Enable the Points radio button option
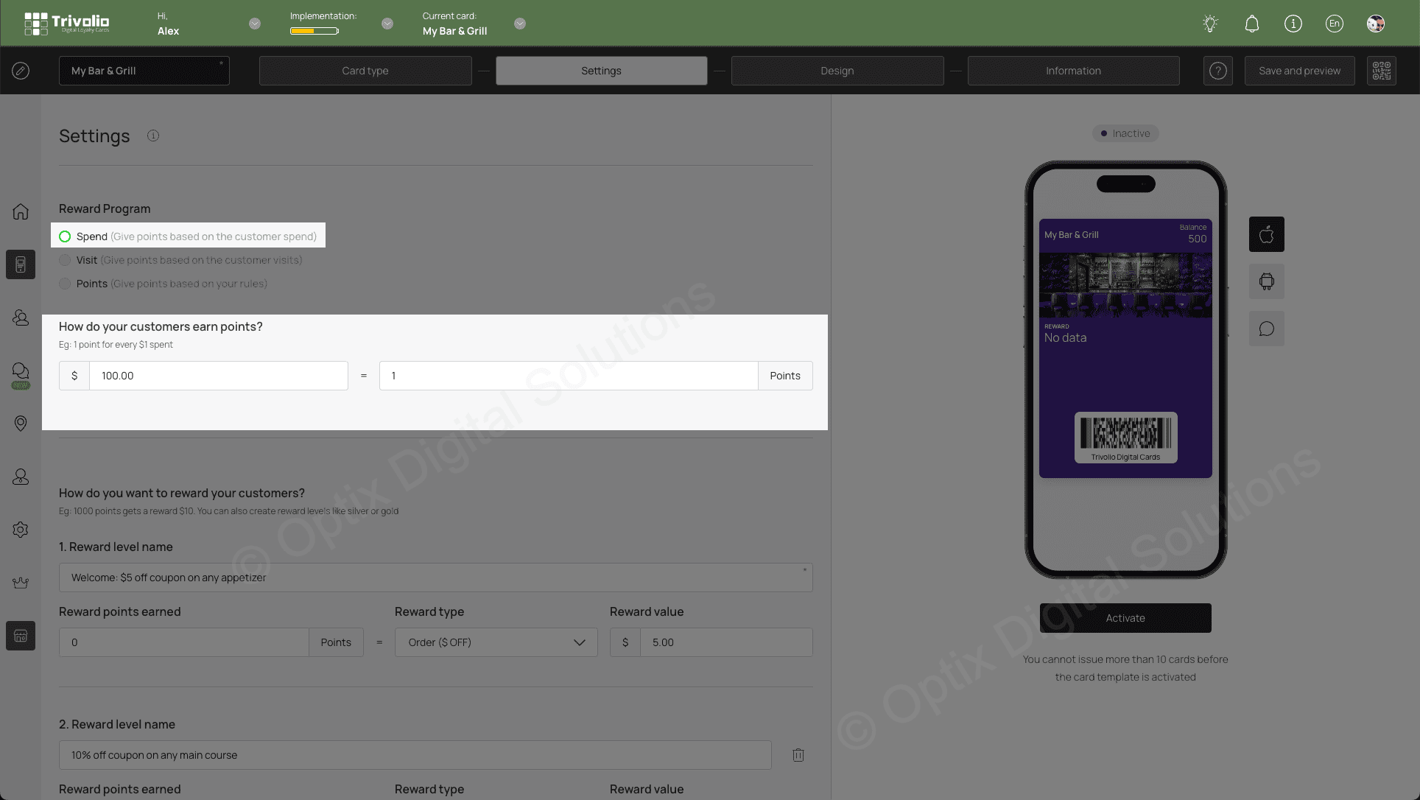The width and height of the screenshot is (1420, 800). click(x=64, y=283)
